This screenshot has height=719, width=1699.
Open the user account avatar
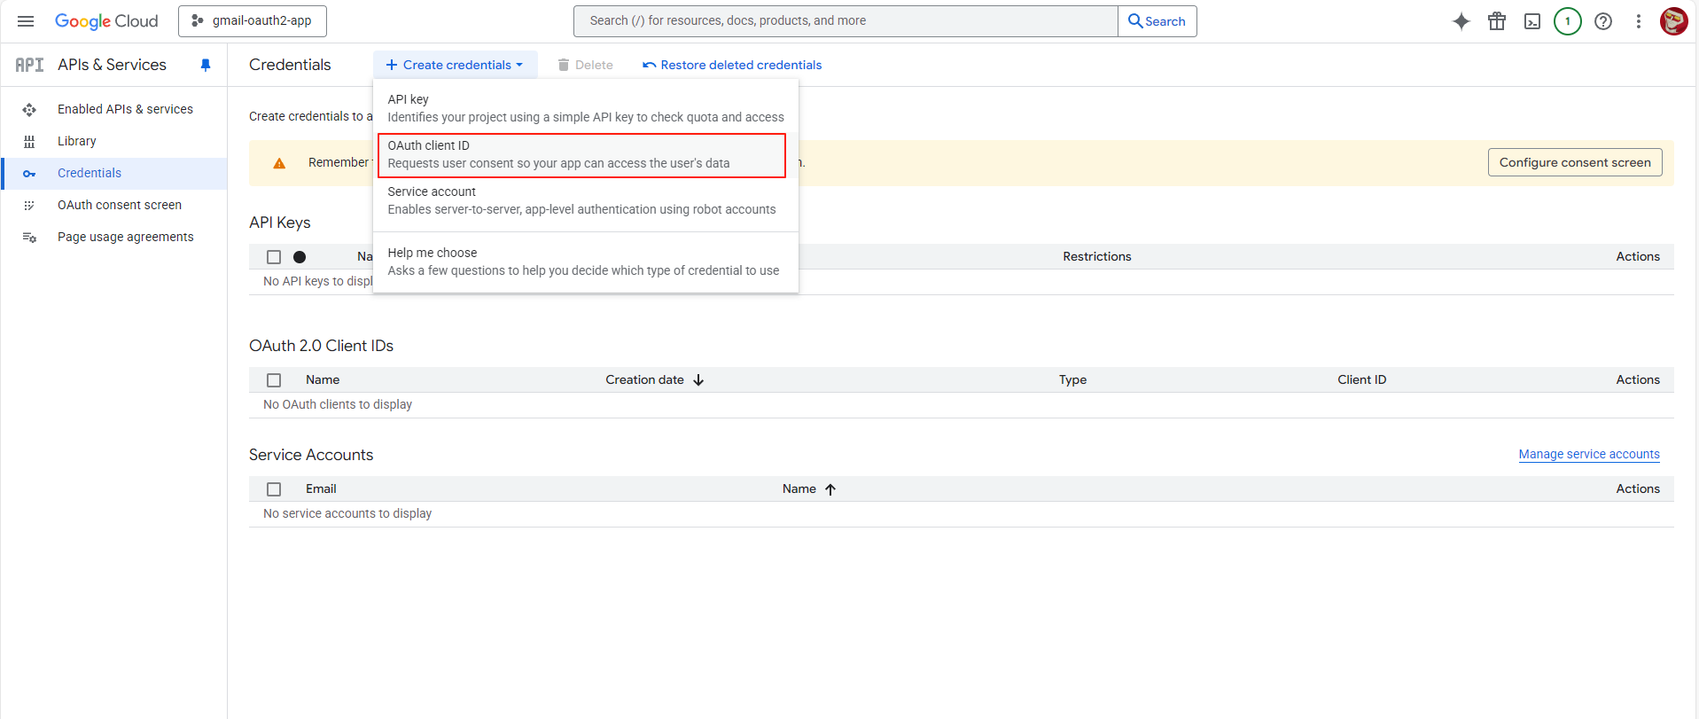pyautogui.click(x=1674, y=21)
